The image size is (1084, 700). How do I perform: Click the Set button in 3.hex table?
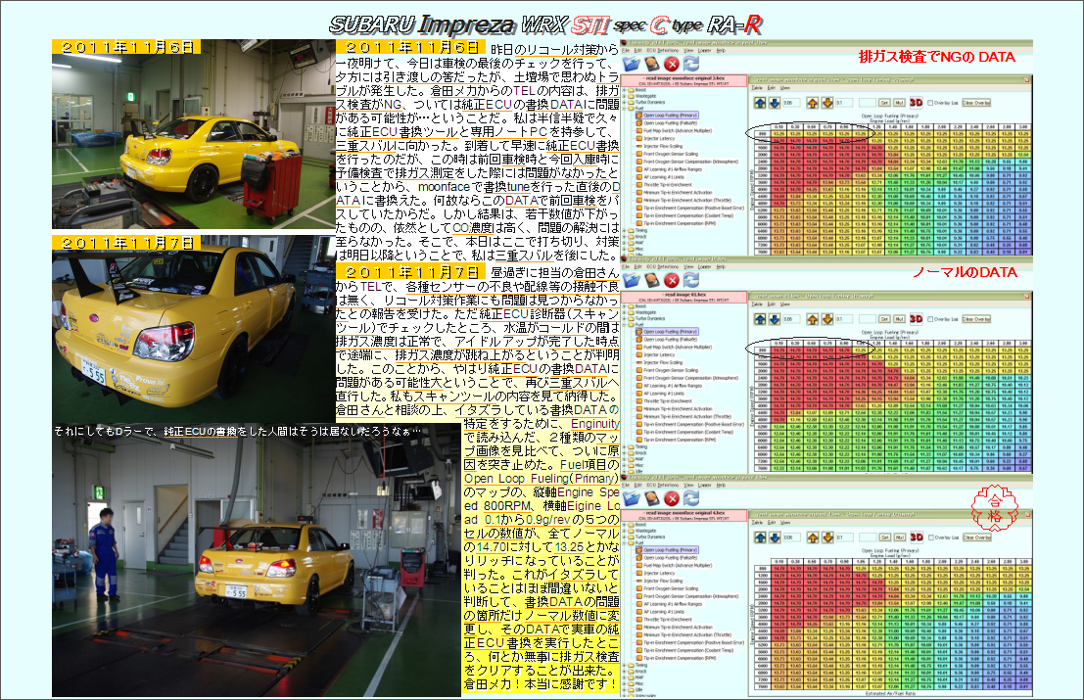pos(884,103)
